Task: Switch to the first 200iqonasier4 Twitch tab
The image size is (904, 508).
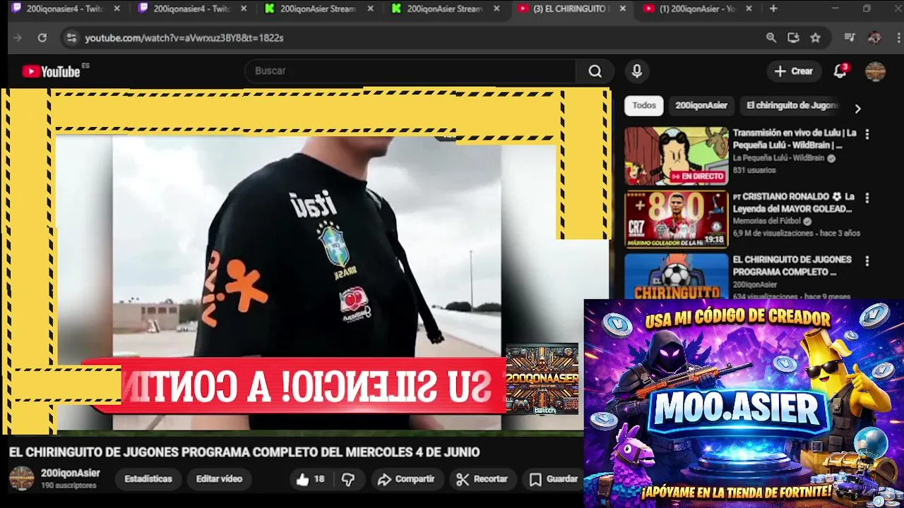Action: coord(66,9)
